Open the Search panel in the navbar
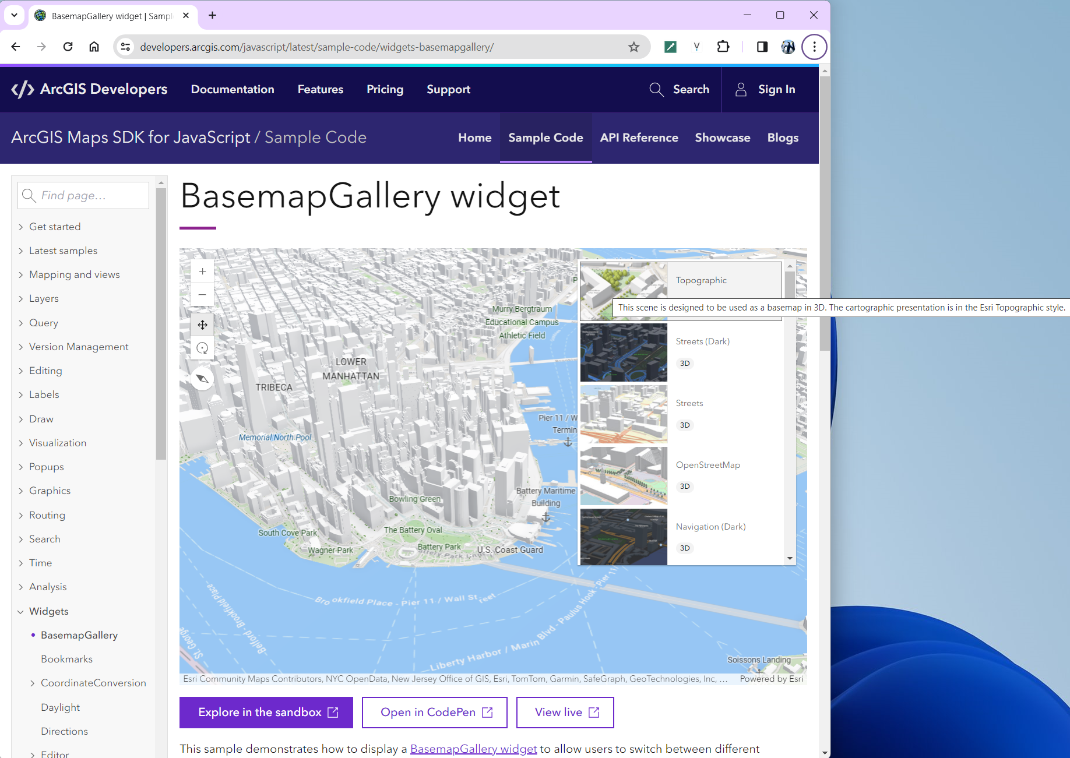Image resolution: width=1070 pixels, height=758 pixels. pos(679,89)
